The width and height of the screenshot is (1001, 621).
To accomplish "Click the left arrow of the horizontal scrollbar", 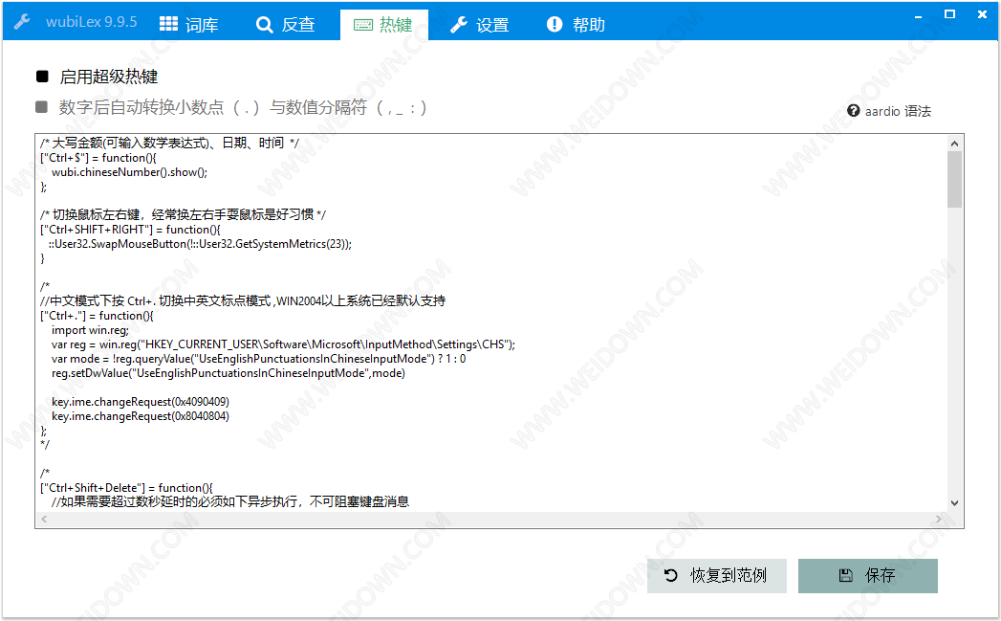I will (43, 520).
